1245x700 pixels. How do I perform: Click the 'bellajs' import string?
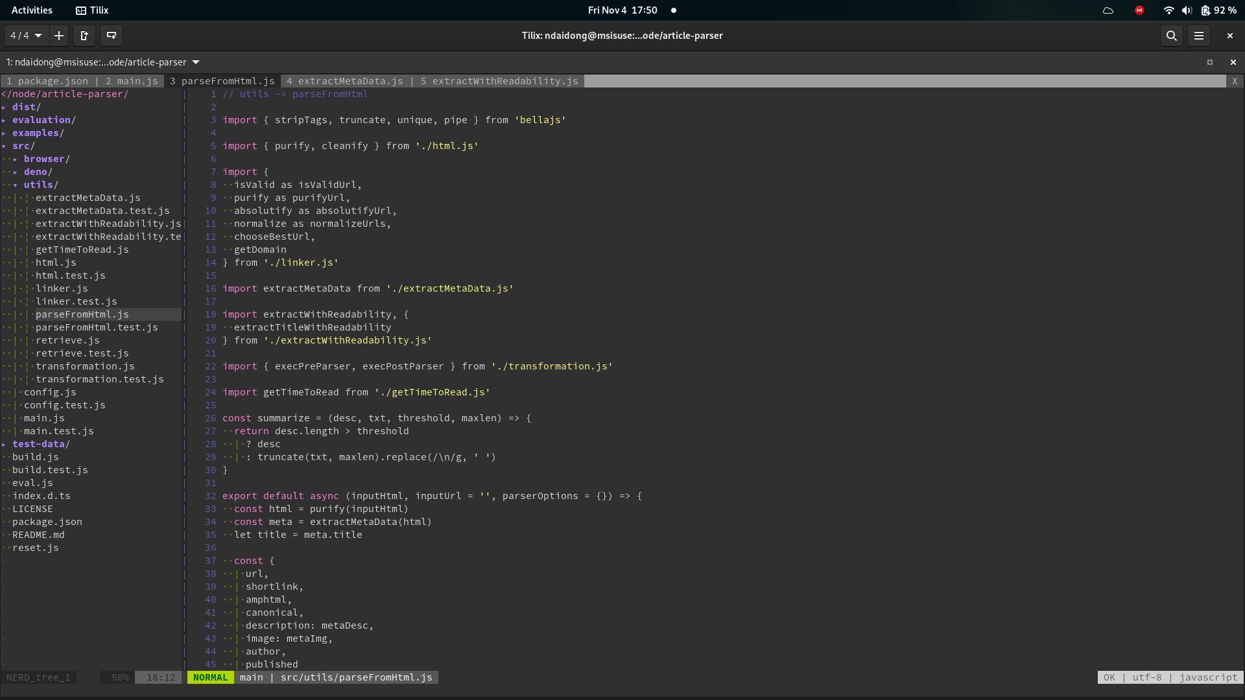540,120
